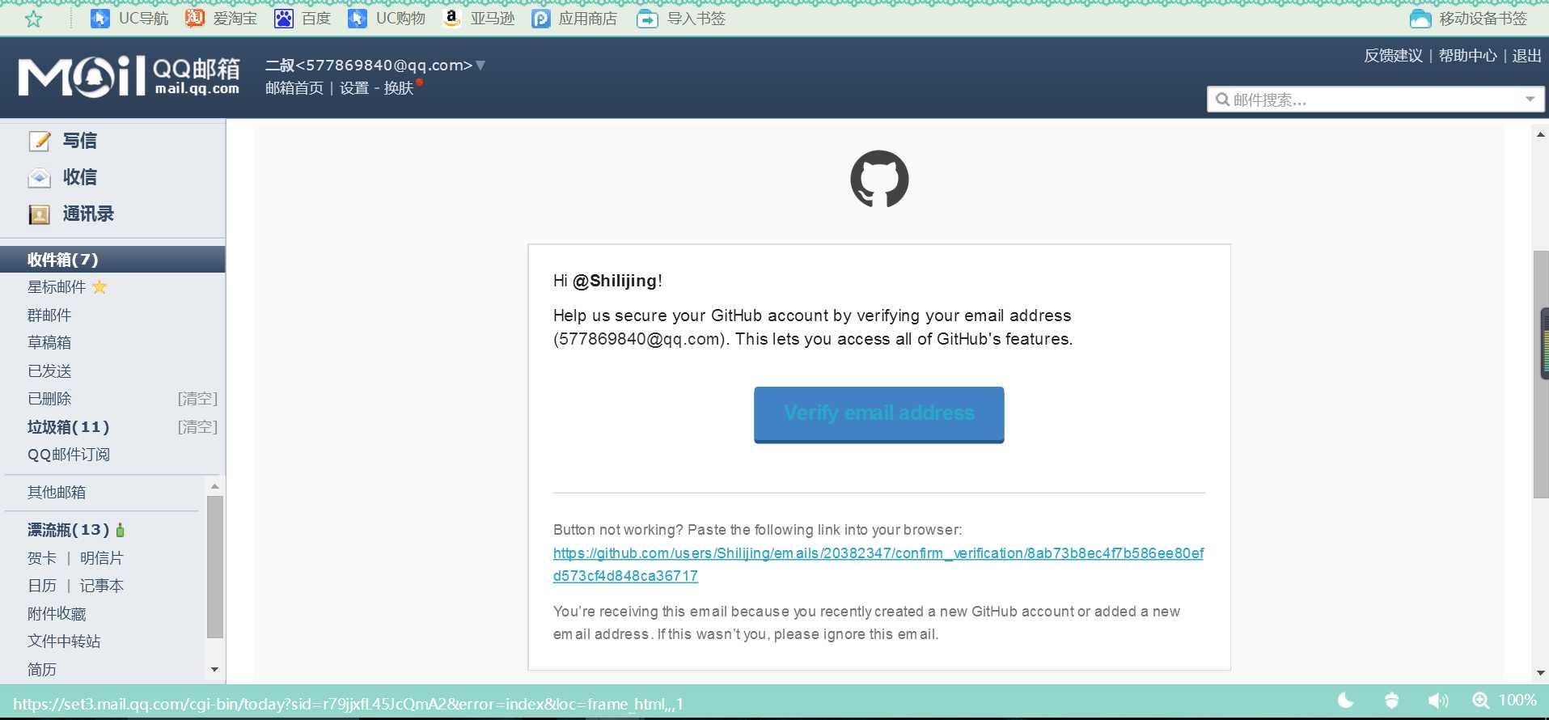Click 清空 beside 已删除
Viewport: 1549px width, 720px height.
coord(197,399)
